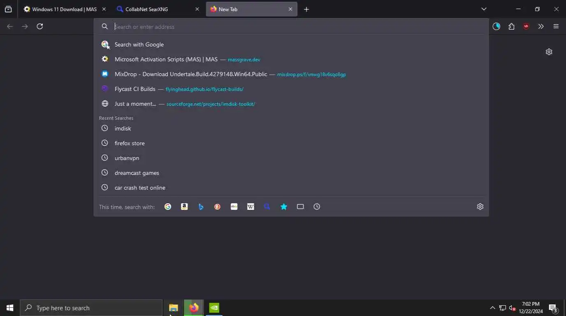Image resolution: width=566 pixels, height=316 pixels.
Task: Show more tools overflow chevrons
Action: point(541,26)
